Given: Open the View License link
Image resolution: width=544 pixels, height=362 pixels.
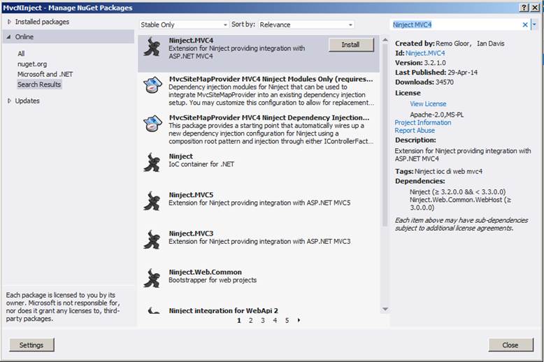Looking at the screenshot, I should (428, 103).
